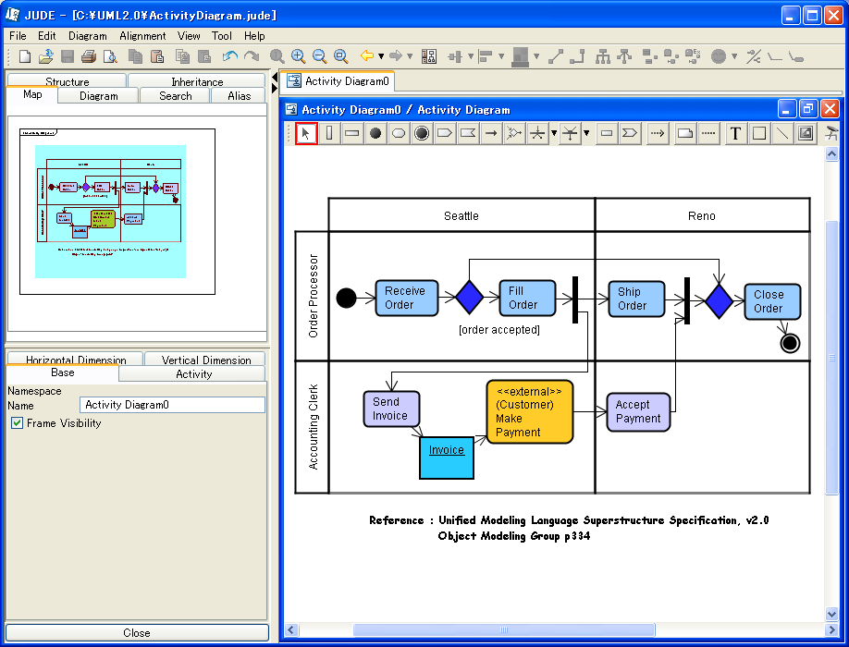
Task: Open the Vertical Dimension tab
Action: (x=205, y=360)
